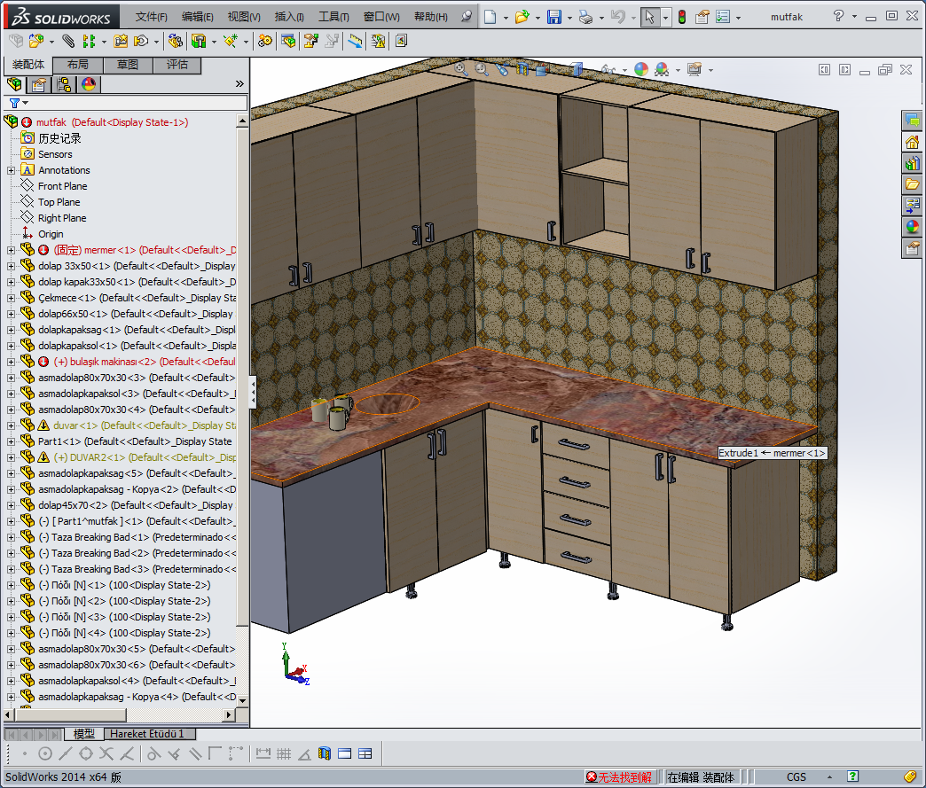Expand the Annotations tree node

click(x=11, y=170)
